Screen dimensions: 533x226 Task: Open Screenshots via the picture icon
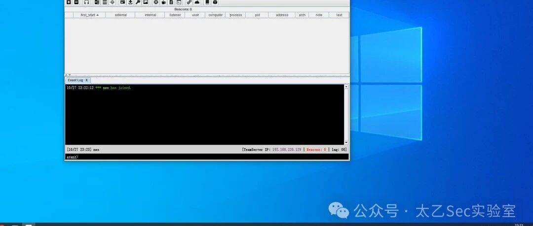[x=146, y=2]
